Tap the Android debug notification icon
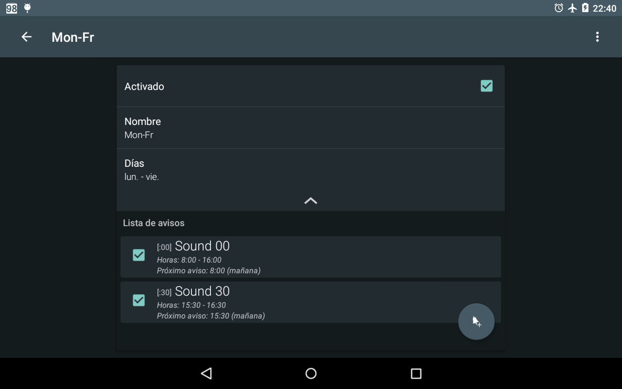The width and height of the screenshot is (622, 389). pyautogui.click(x=28, y=8)
